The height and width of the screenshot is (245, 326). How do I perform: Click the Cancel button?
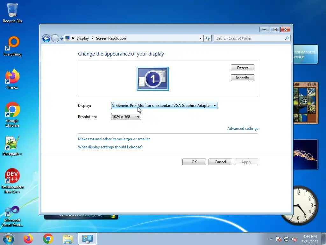tap(220, 162)
